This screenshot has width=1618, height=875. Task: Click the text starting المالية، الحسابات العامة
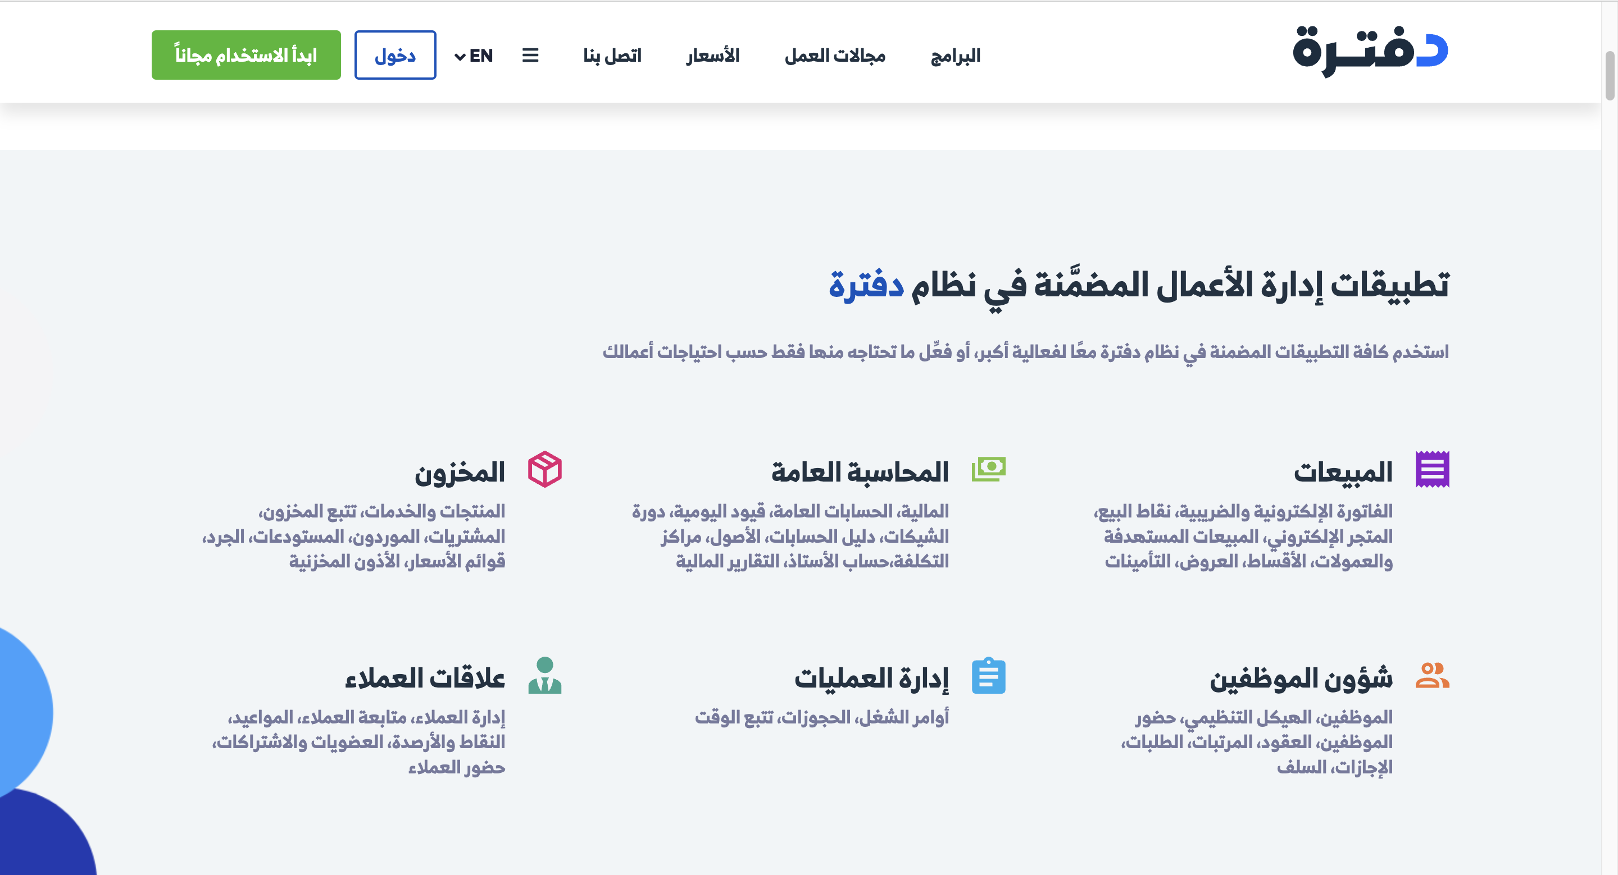790,536
